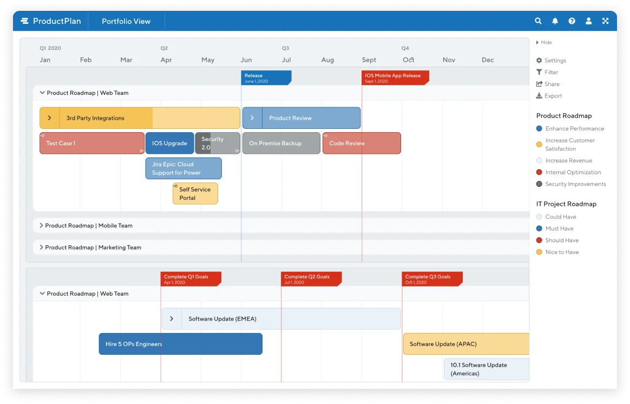
Task: Open help with the question mark icon
Action: pos(572,21)
